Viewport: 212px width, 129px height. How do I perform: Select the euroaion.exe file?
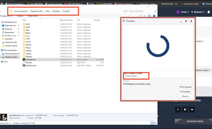[30, 59]
